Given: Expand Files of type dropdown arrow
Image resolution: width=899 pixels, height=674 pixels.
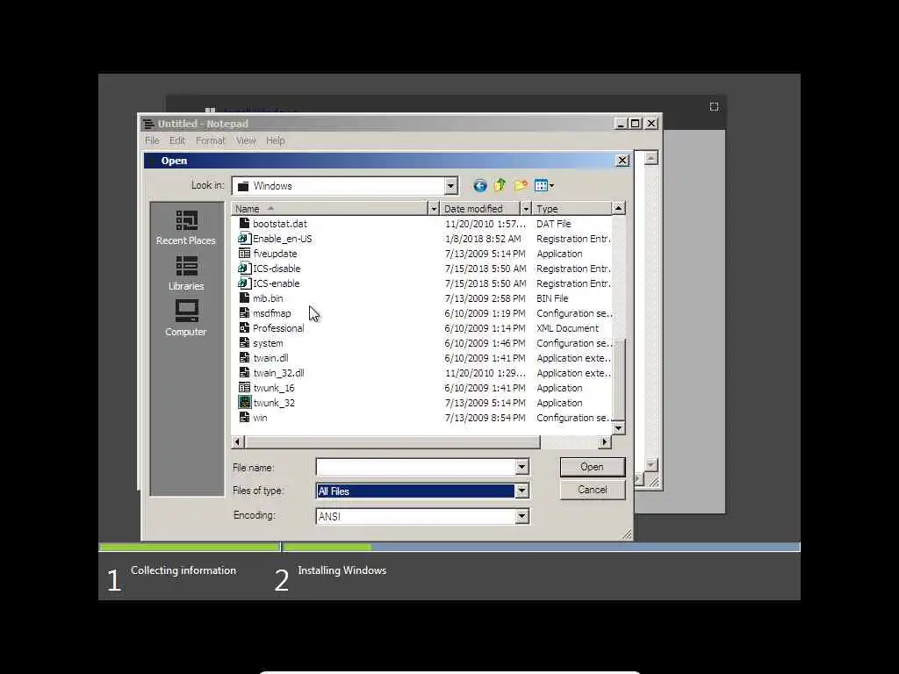Looking at the screenshot, I should [521, 491].
